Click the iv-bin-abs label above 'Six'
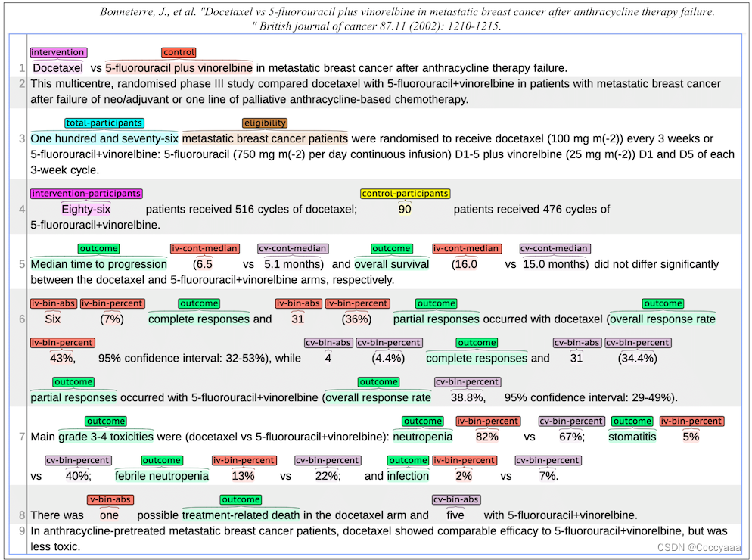 [x=54, y=303]
